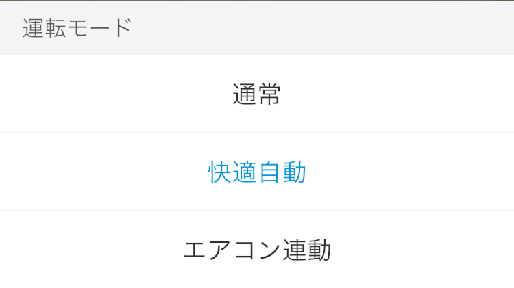Set operation mode to 通常
The image size is (514, 288).
click(257, 94)
